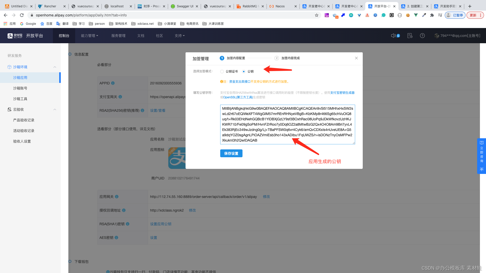Click the info icon beside APPID
486x273 pixels.
(x=113, y=83)
